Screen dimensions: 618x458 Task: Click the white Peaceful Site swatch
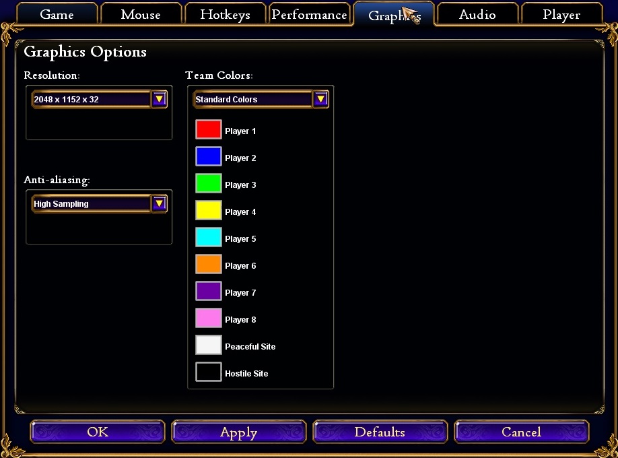point(208,345)
